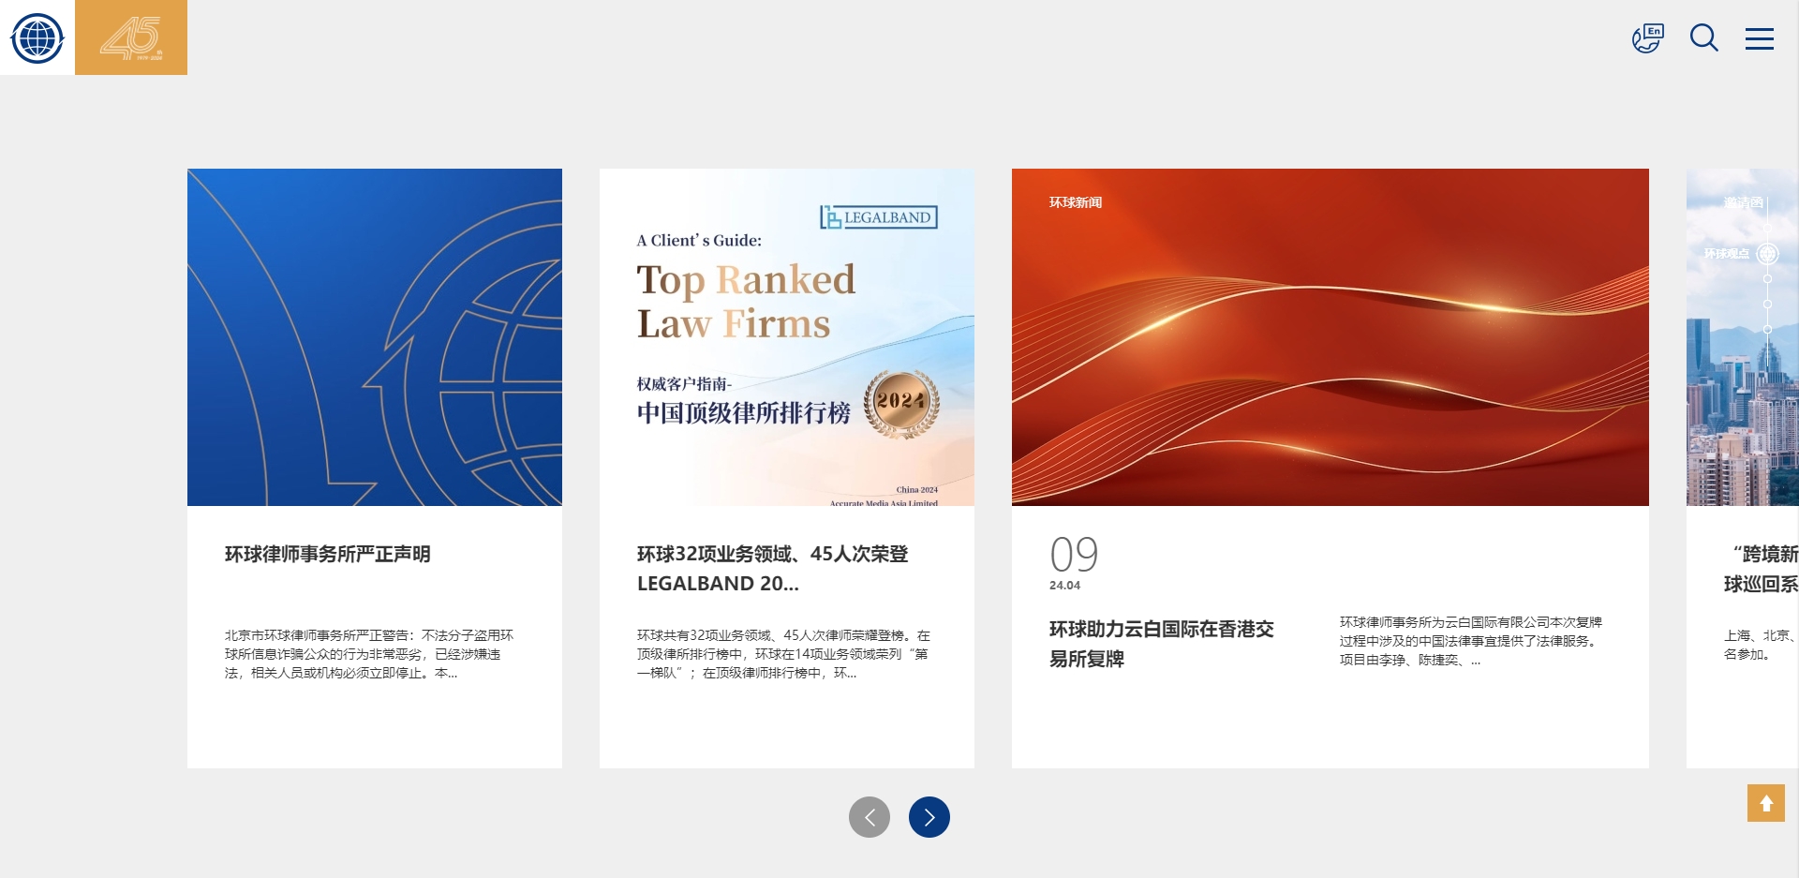The image size is (1799, 878).
Task: Click summary text starting 北京市环球律师事务所严正警告
Action: pyautogui.click(x=369, y=654)
